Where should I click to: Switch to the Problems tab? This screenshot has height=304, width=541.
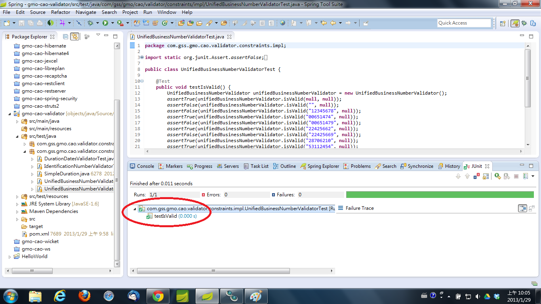(357, 166)
